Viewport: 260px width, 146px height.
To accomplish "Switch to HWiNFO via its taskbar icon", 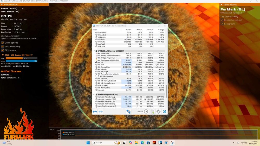I will click(160, 143).
